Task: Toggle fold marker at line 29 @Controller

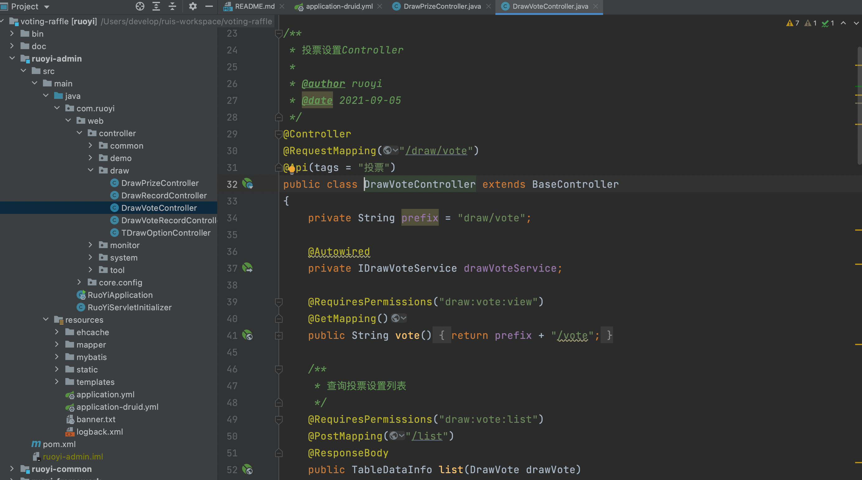Action: tap(279, 134)
